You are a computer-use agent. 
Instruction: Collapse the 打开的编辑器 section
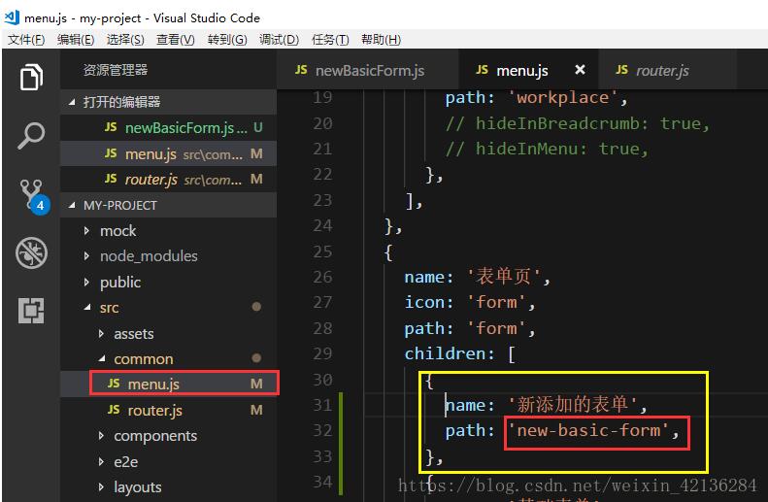click(169, 102)
